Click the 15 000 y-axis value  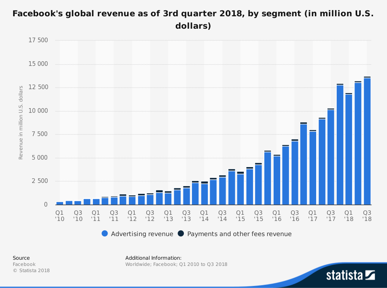point(38,64)
